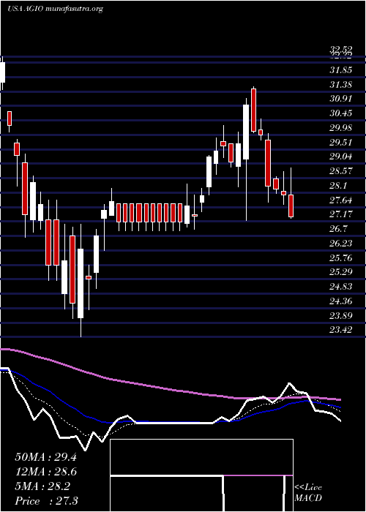Click the last red candlestick at the chart's right end
Image resolution: width=366 pixels, height=512 pixels.
291,206
